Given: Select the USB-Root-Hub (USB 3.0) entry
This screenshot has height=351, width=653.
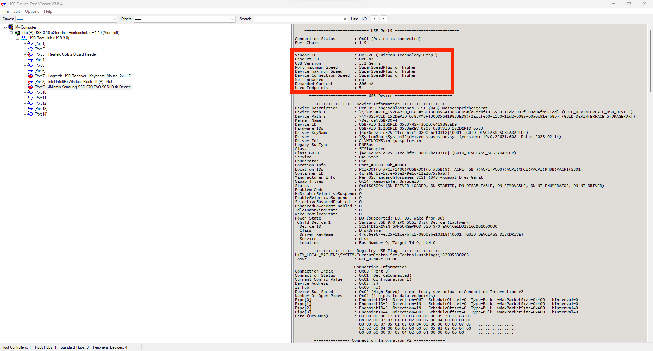Looking at the screenshot, I should [x=49, y=38].
